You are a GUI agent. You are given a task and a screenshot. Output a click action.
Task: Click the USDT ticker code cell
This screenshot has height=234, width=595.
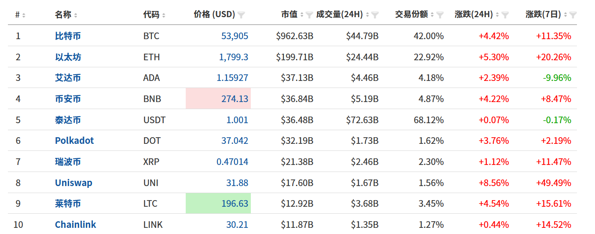154,120
